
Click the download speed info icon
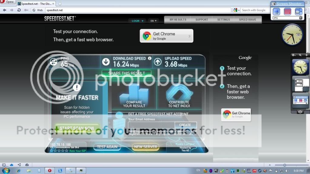150,58
